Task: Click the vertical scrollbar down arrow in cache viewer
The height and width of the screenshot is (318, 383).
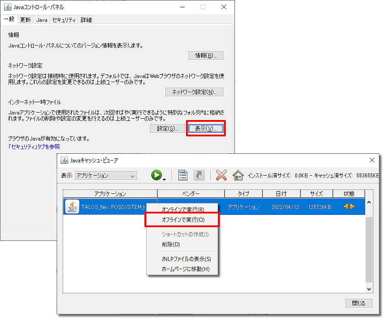Action: point(369,289)
